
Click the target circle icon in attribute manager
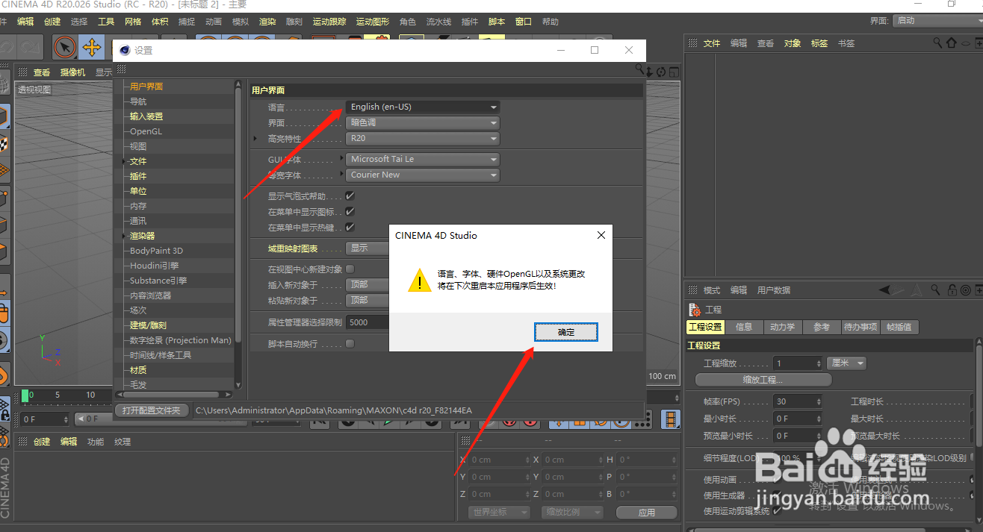click(964, 290)
